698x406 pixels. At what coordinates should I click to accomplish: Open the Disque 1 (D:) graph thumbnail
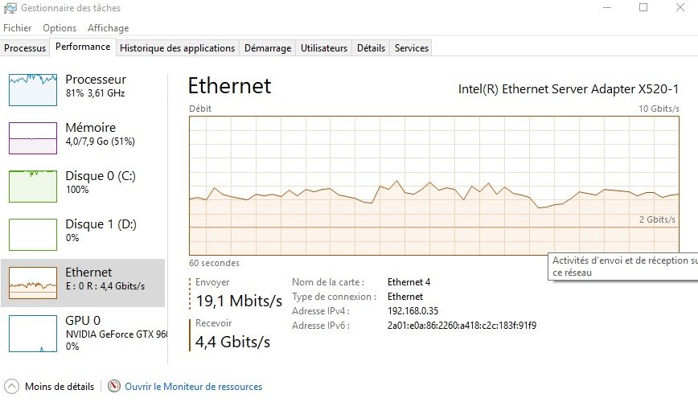click(x=32, y=234)
